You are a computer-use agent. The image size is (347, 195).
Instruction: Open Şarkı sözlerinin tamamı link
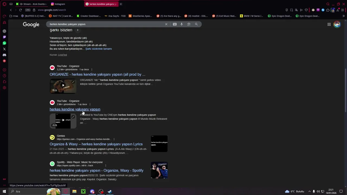click(x=99, y=49)
